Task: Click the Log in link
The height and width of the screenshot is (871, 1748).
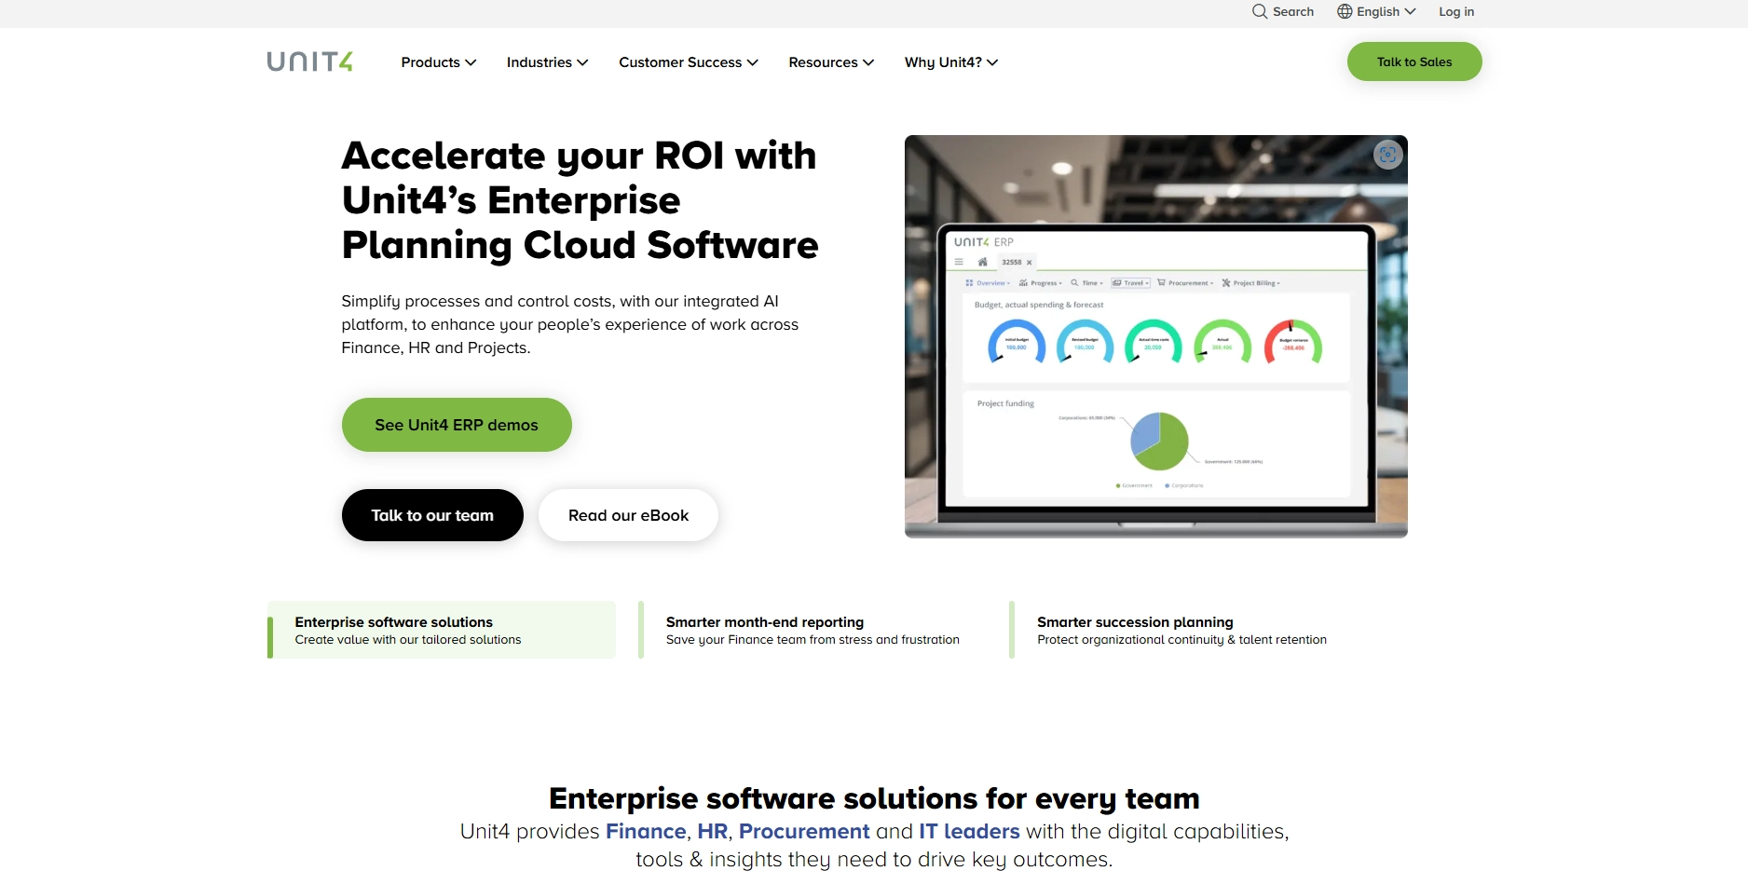Action: click(1456, 11)
